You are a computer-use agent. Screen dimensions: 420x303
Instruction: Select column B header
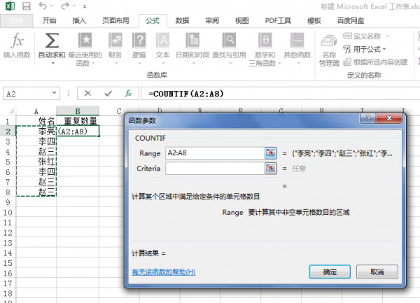point(78,111)
